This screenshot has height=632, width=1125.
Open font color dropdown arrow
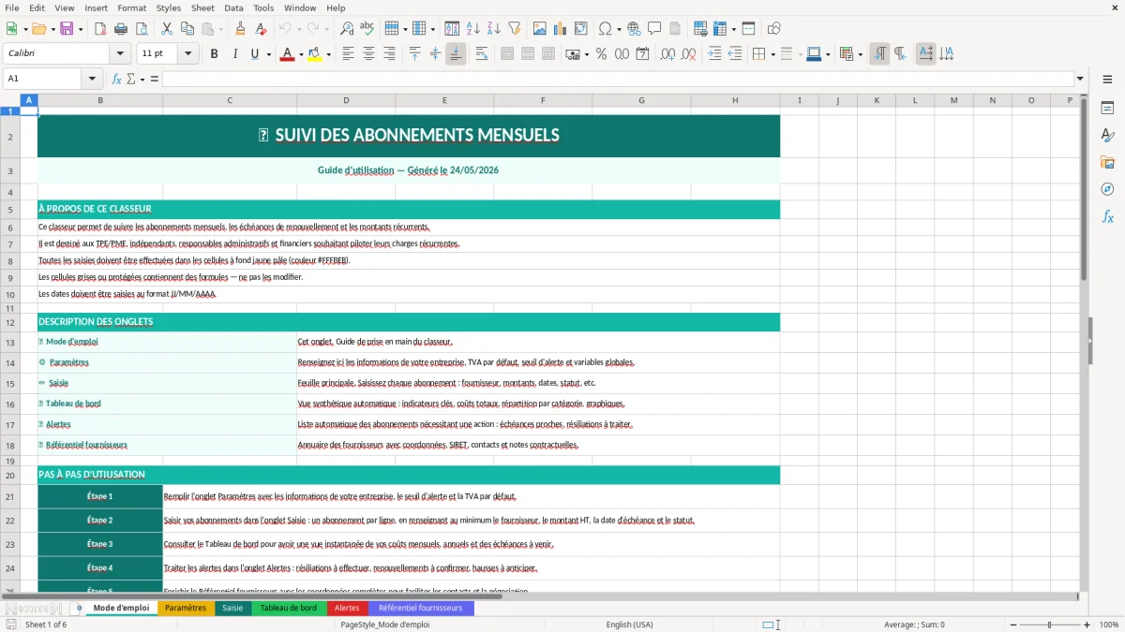[299, 54]
